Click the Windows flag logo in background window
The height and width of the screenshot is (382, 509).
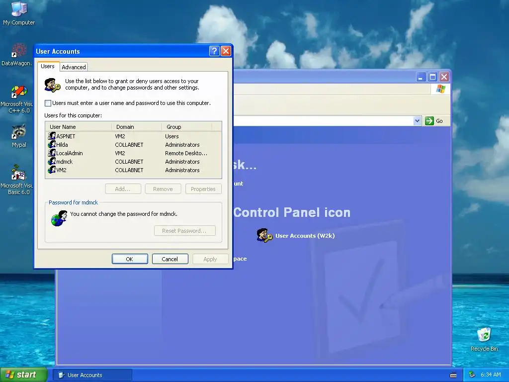(x=440, y=89)
